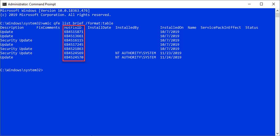280x136 pixels.
Task: Click the Microsoft Corporation copyright line
Action: [x=56, y=15]
